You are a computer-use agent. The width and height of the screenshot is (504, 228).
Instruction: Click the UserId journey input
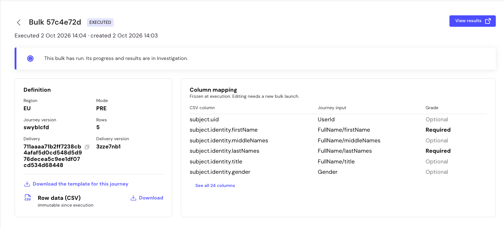[x=326, y=120]
